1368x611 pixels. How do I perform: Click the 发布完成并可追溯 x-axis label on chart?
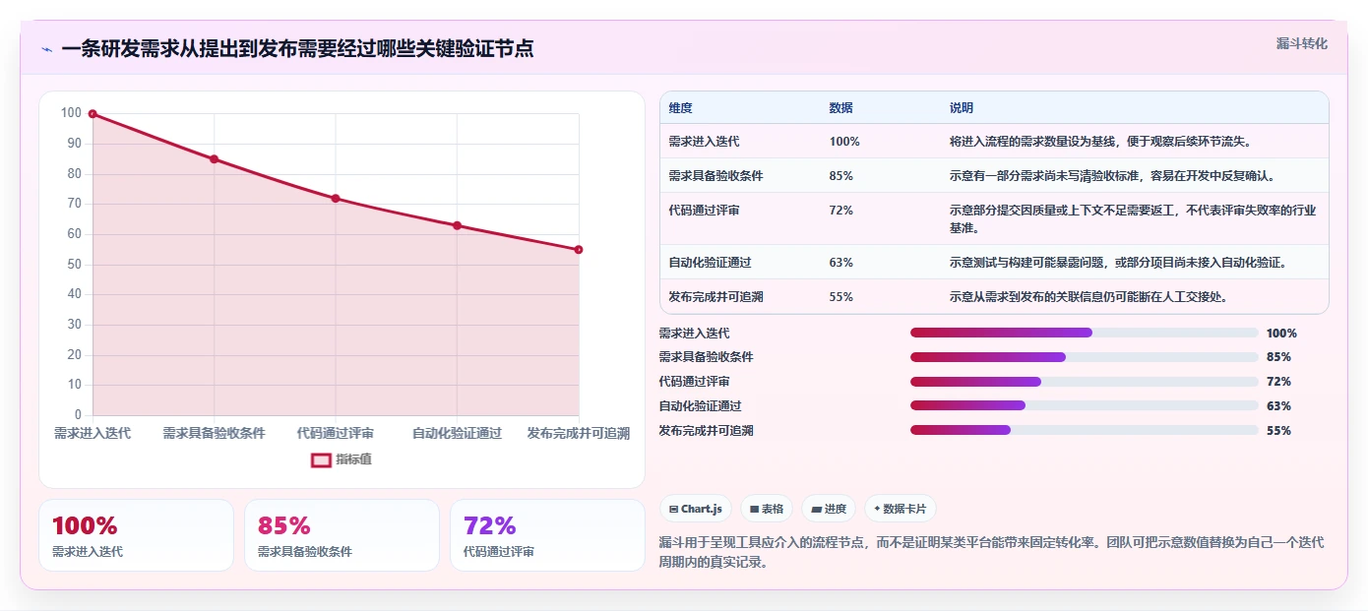click(x=579, y=433)
